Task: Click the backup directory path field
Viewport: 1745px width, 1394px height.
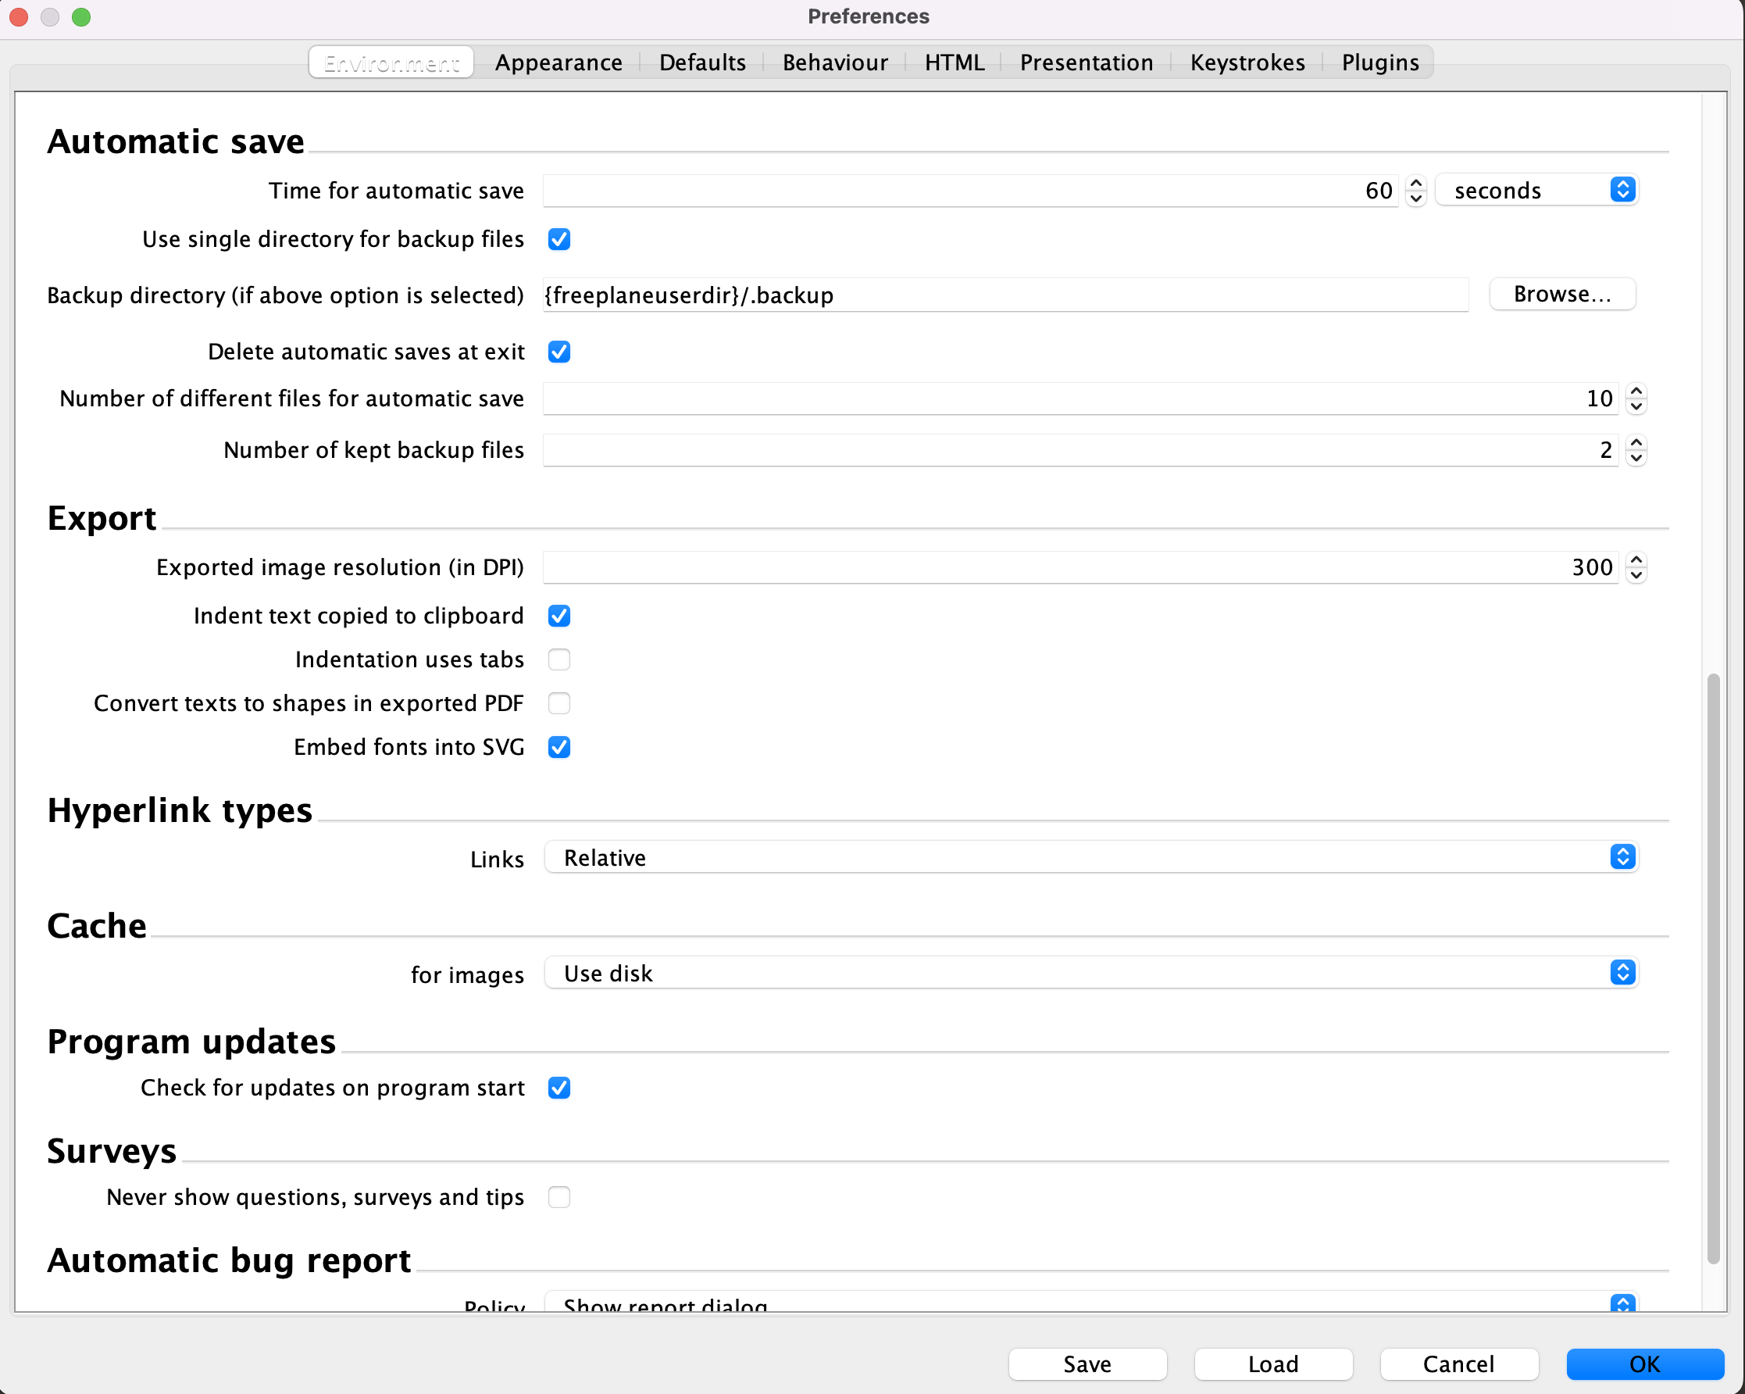Action: (x=1005, y=295)
